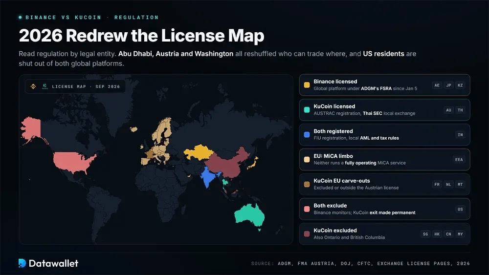The height and width of the screenshot is (275, 489).
Task: Click the Binance licensed legend title
Action: tap(335, 81)
